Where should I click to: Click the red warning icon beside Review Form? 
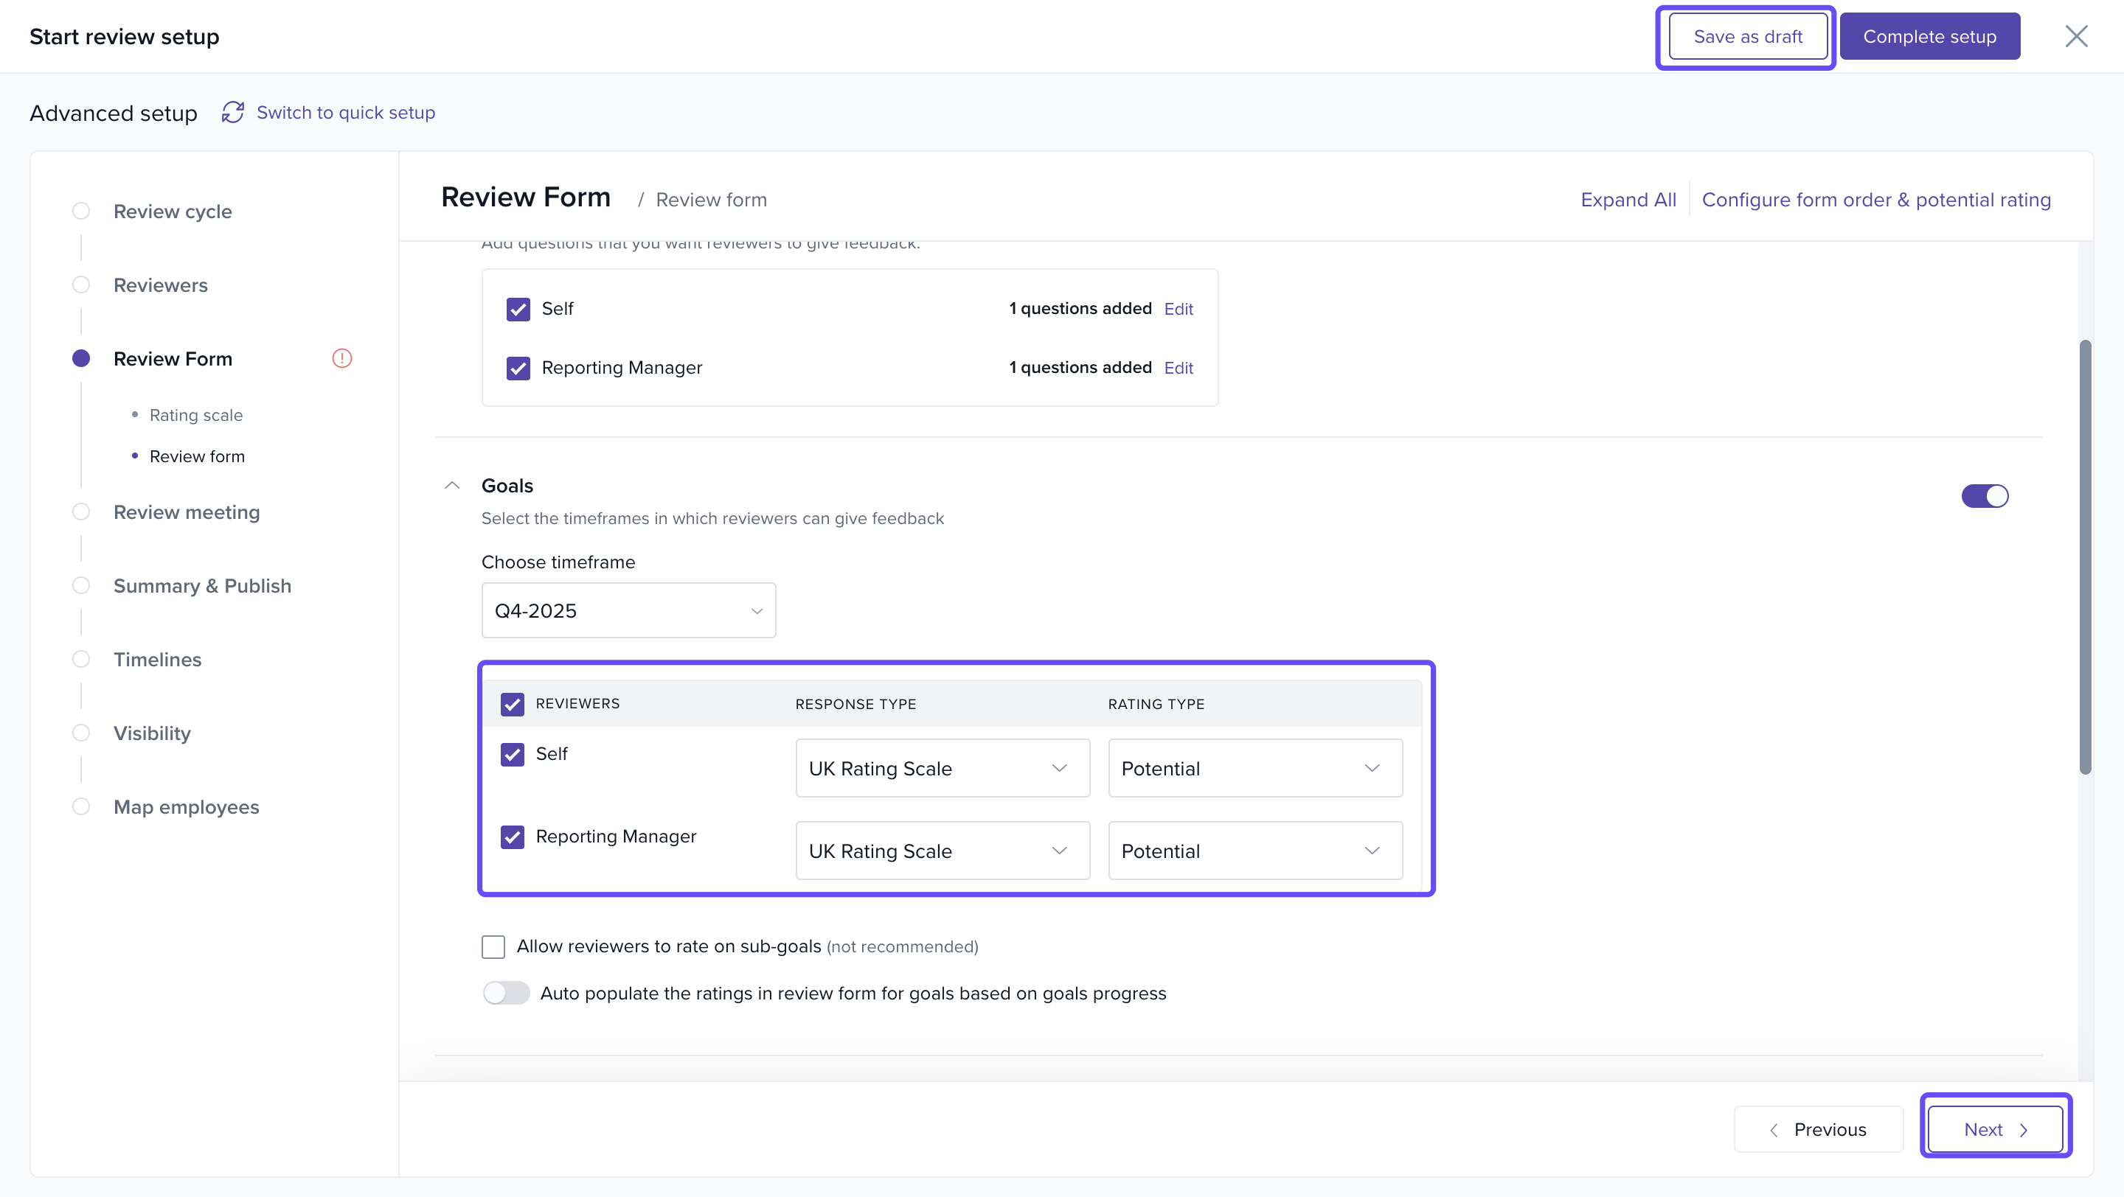coord(341,358)
